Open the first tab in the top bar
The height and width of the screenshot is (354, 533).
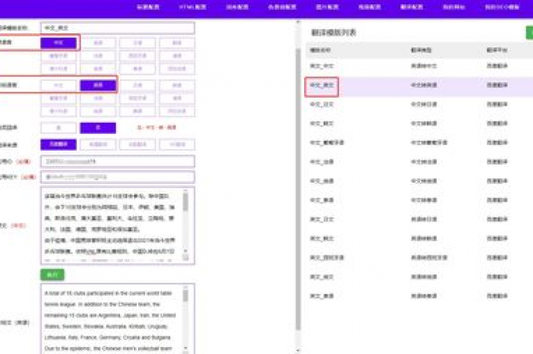click(148, 7)
